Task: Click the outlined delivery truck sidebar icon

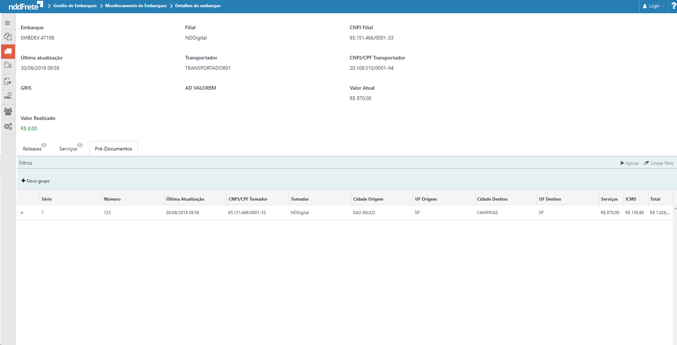Action: coord(8,66)
